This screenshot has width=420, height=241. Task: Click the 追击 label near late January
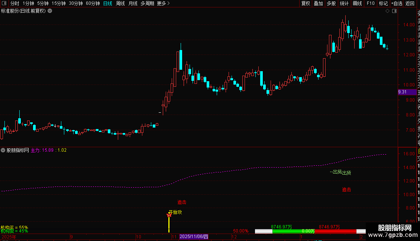pyautogui.click(x=346, y=190)
